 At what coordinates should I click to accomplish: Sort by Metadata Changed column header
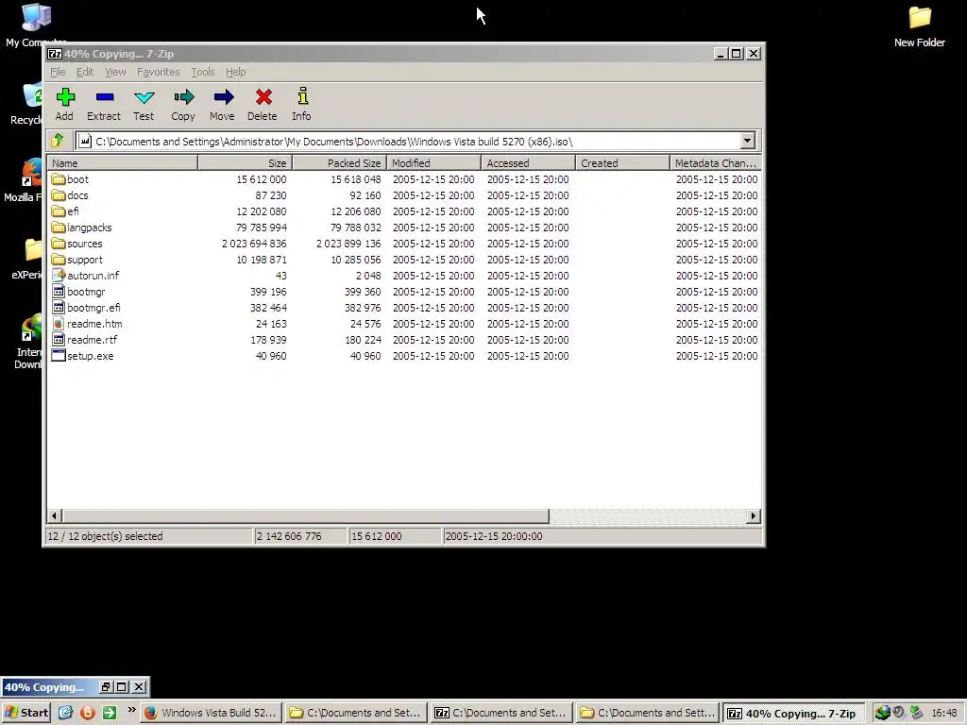point(716,163)
